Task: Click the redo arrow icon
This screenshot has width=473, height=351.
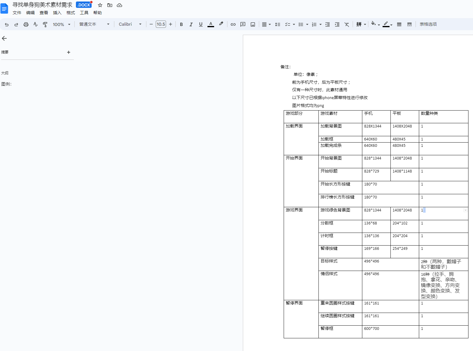Action: 16,24
